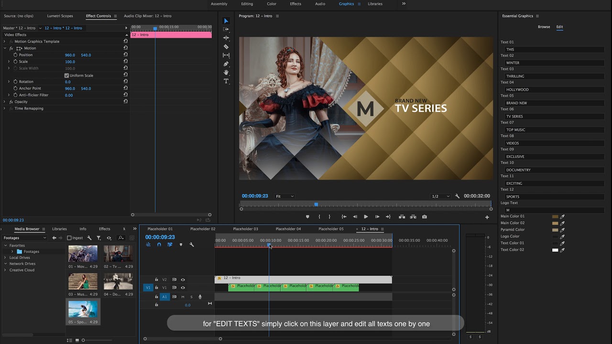The height and width of the screenshot is (344, 612).
Task: Switch Essential Graphics to Browse tab
Action: [544, 27]
